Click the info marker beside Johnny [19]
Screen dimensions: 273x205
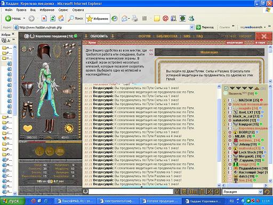[259, 144]
